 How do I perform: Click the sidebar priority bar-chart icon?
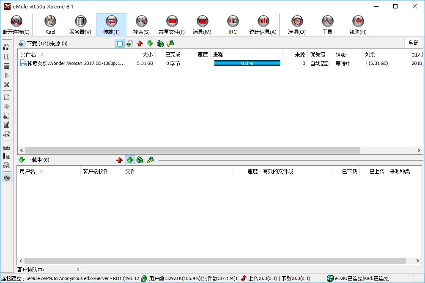pyautogui.click(x=6, y=47)
